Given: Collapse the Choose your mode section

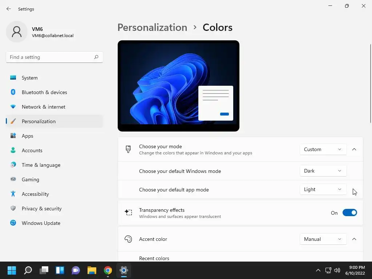Looking at the screenshot, I should [354, 149].
